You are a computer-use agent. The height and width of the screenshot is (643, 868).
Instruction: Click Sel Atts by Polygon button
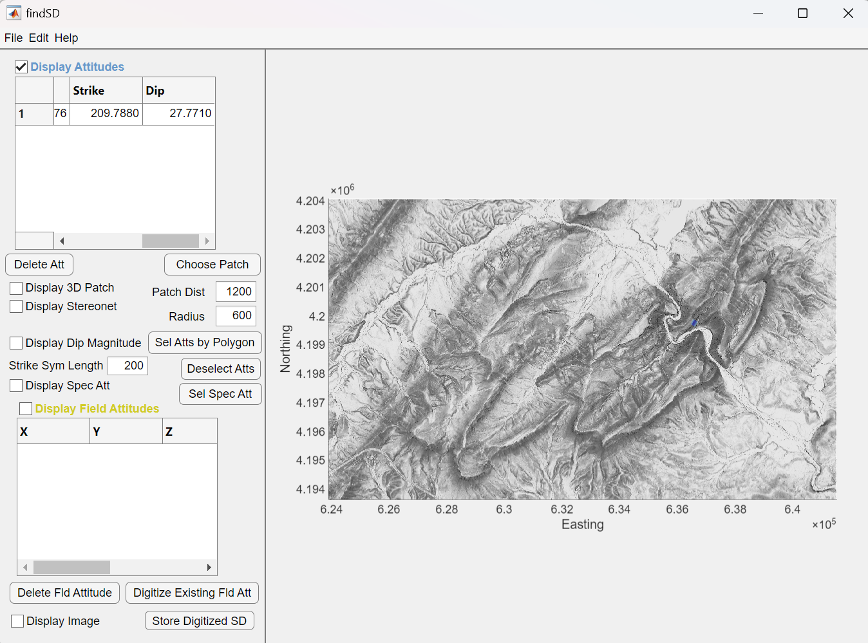[205, 343]
